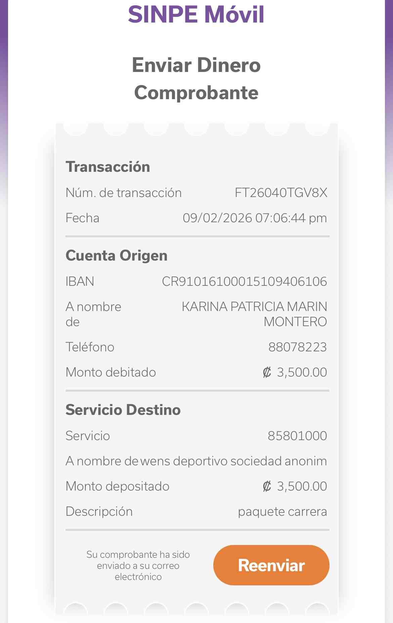
Task: Click the SINPE Móvil header title
Action: click(x=196, y=14)
